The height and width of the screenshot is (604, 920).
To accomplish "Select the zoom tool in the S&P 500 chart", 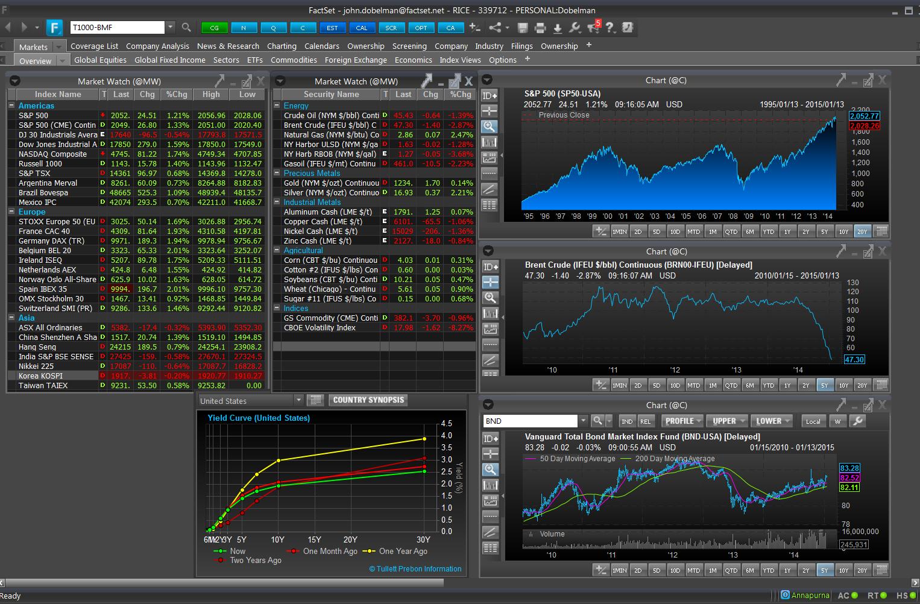I will pyautogui.click(x=490, y=127).
